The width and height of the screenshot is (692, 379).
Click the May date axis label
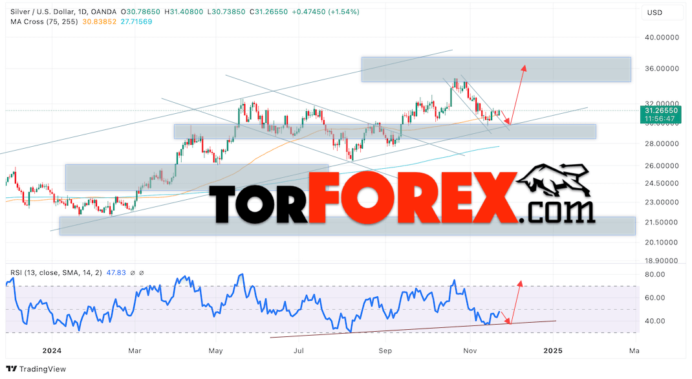(x=215, y=351)
